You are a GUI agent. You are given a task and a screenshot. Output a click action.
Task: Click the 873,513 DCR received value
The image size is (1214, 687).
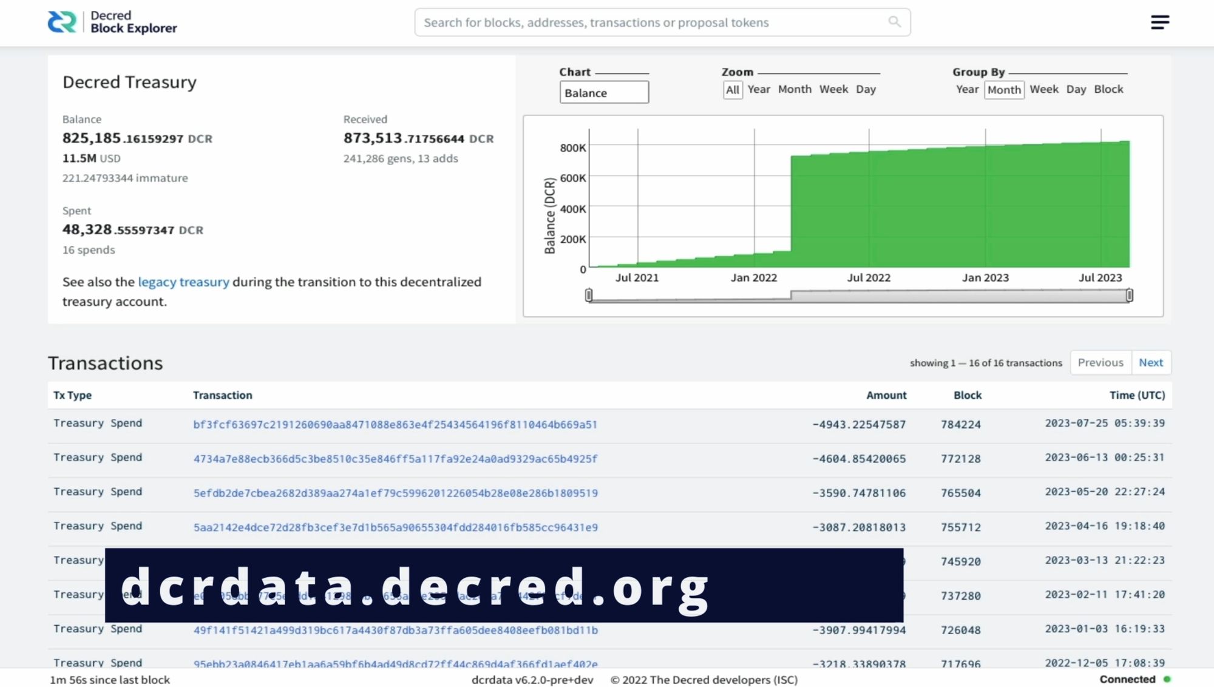click(418, 138)
